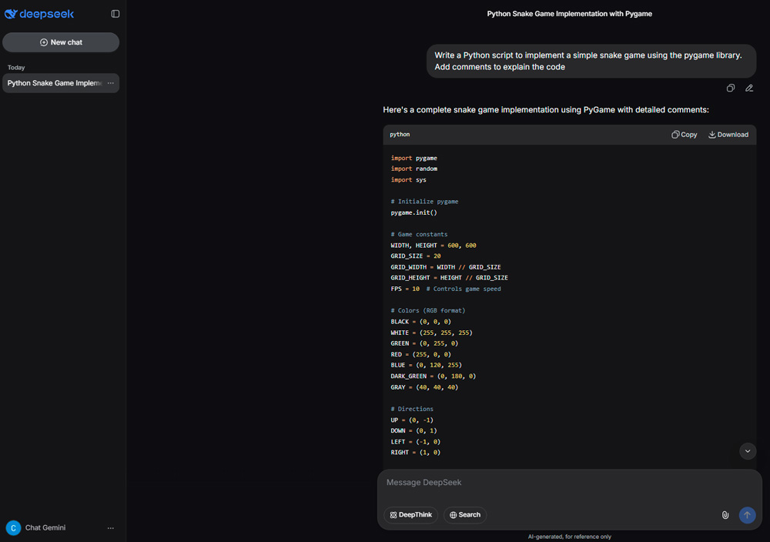Screen dimensions: 770x542
Task: Copy the user prompt using the copy icon
Action: [x=730, y=88]
